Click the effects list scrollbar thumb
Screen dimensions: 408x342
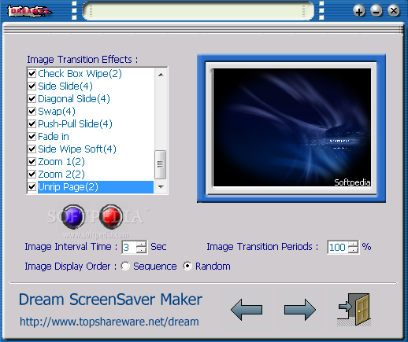(161, 164)
